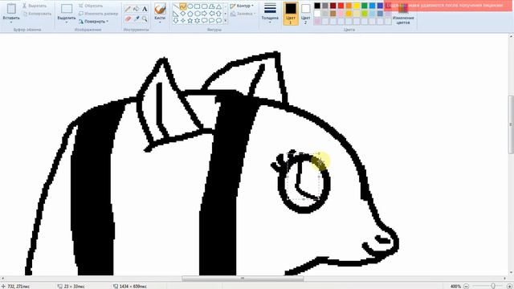This screenshot has width=514, height=289.
Task: Pick the brown color swatch
Action: 333,14
